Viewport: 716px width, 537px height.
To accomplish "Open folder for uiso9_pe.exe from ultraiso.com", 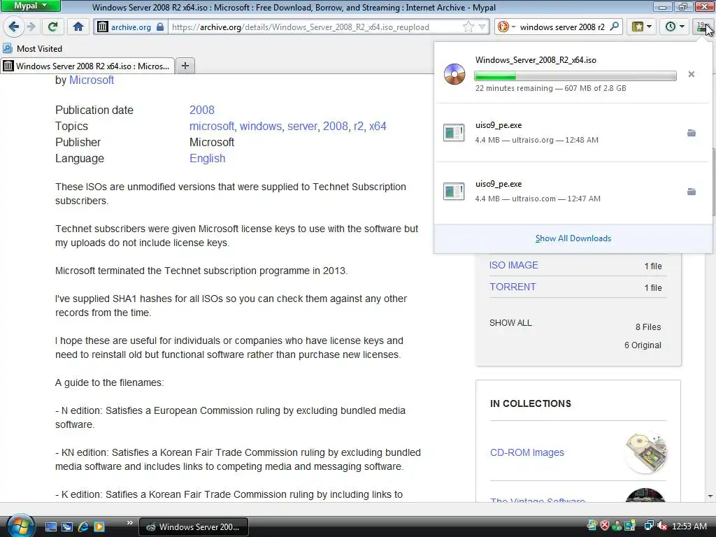I will pos(692,192).
